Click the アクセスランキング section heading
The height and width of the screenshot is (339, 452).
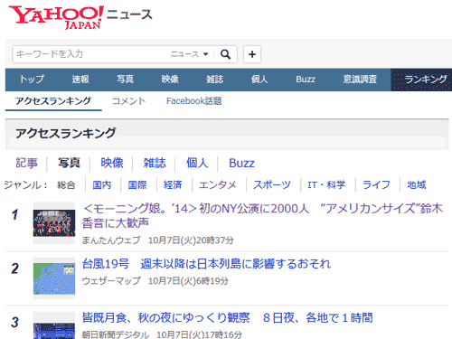(x=65, y=133)
